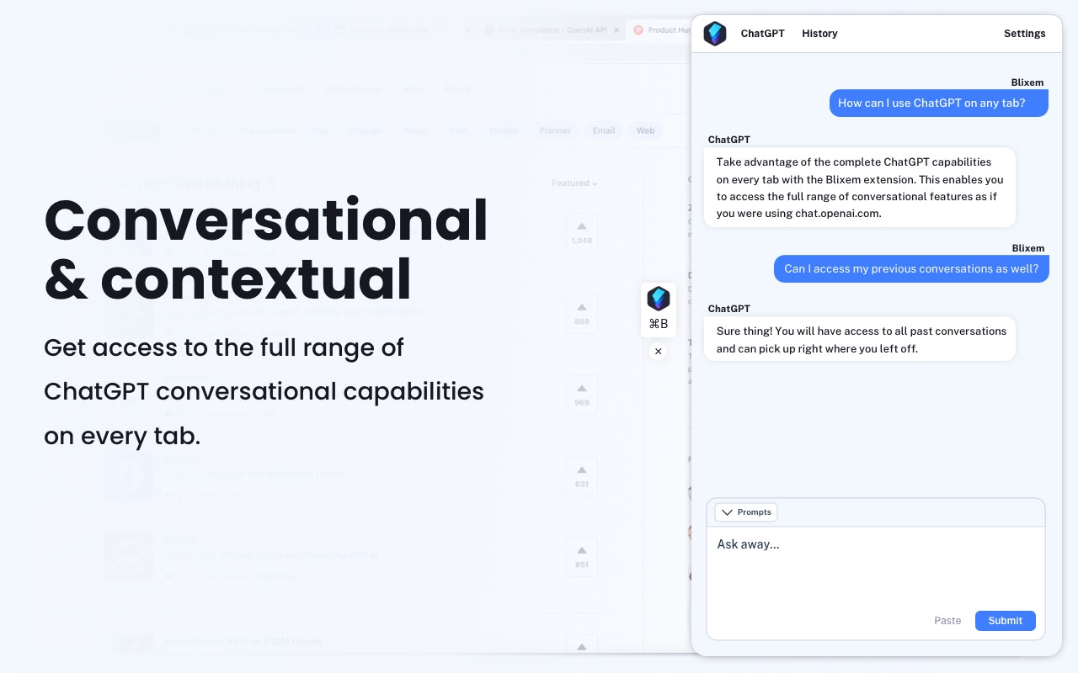The width and height of the screenshot is (1078, 673).
Task: Toggle the Planner filter chip
Action: point(555,130)
